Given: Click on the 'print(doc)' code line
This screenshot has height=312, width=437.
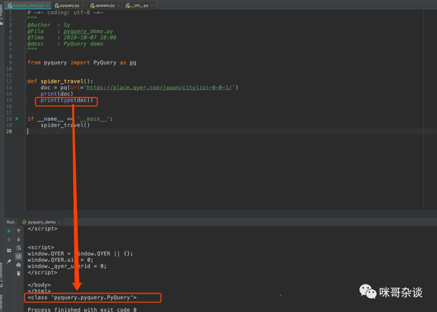Looking at the screenshot, I should point(57,94).
